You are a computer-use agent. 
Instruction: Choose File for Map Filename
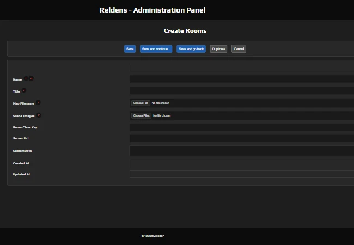point(141,103)
